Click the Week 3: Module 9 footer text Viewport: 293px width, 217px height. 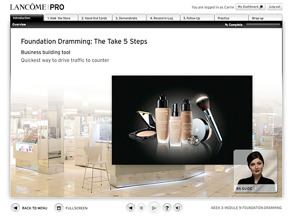point(246,208)
